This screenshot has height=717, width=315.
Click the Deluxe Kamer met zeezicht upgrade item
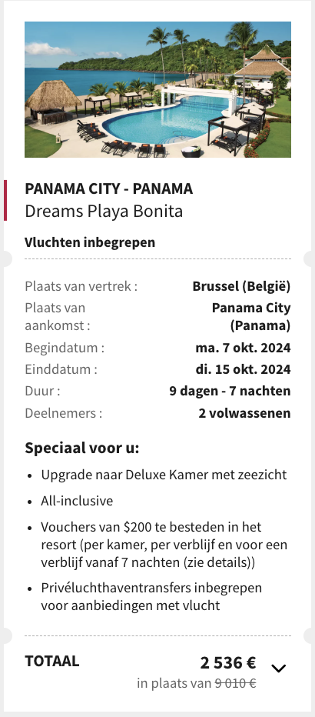tap(164, 475)
